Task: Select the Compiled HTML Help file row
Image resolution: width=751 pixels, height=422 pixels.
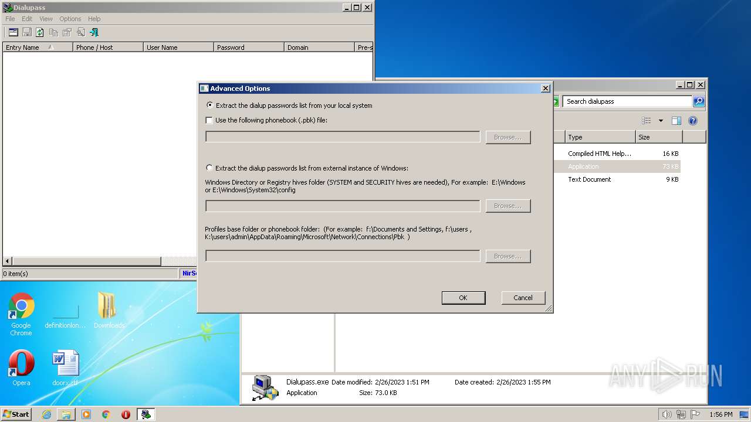Action: pos(617,154)
